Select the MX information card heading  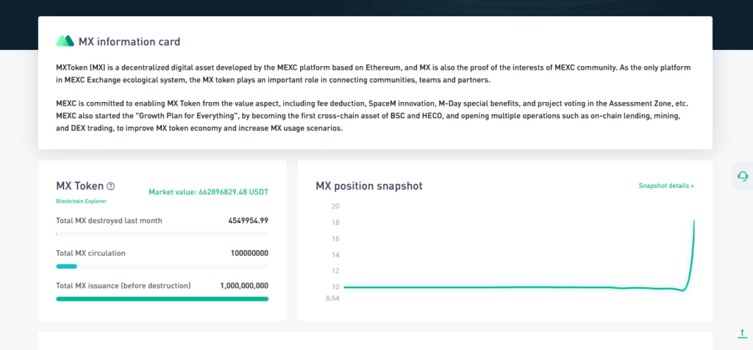(129, 42)
